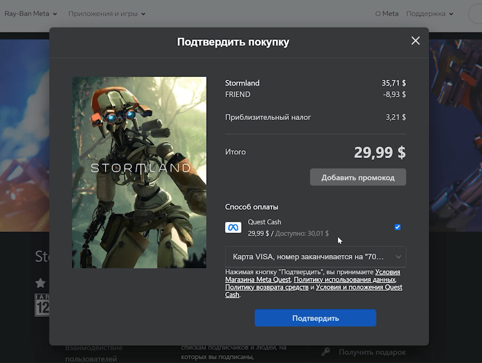Uncheck the Quest Cash payment checkbox
The width and height of the screenshot is (482, 363).
[x=397, y=227]
